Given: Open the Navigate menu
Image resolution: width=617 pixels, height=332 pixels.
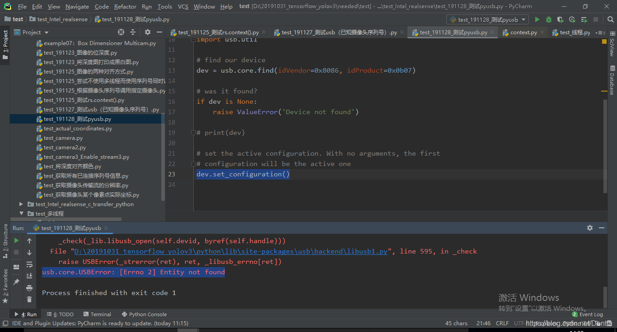Looking at the screenshot, I should 77,6.
